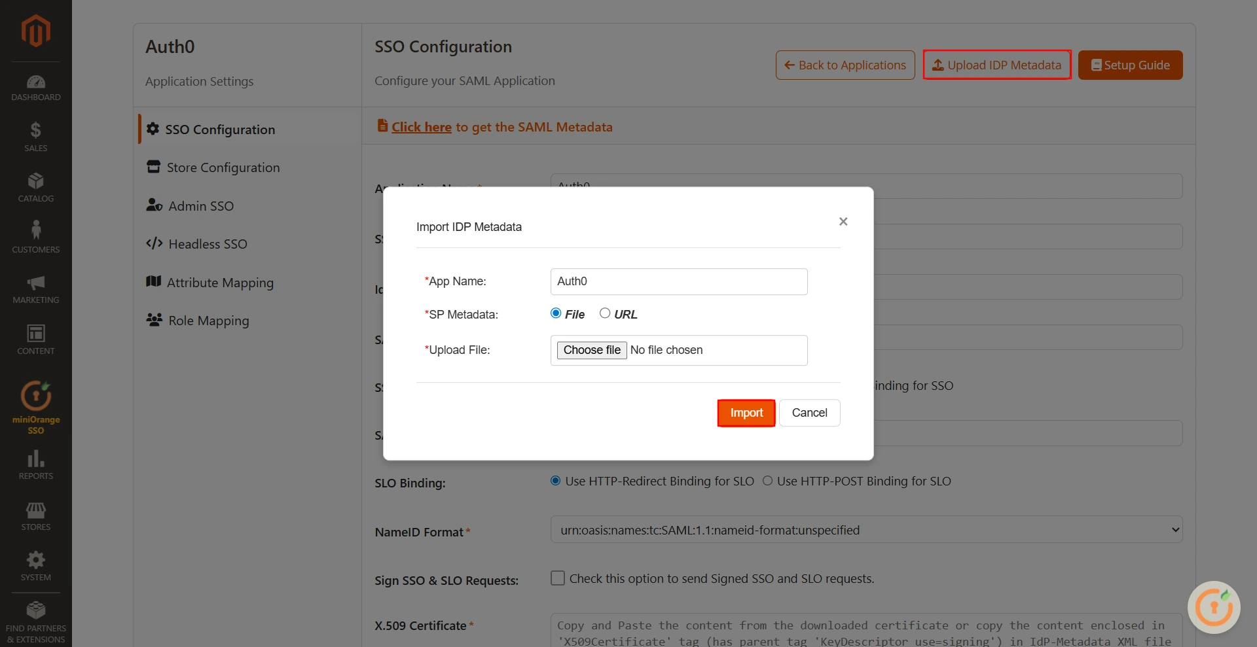1257x647 pixels.
Task: Open the Headless SSO section
Action: [x=207, y=244]
